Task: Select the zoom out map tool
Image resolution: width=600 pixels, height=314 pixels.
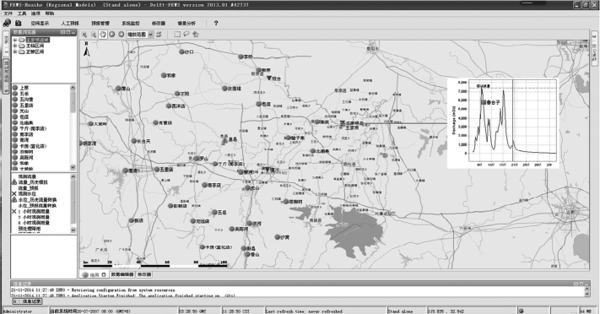Action: (94, 35)
